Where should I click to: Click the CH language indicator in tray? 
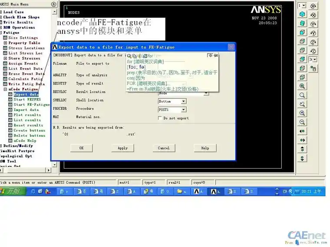tap(285, 192)
